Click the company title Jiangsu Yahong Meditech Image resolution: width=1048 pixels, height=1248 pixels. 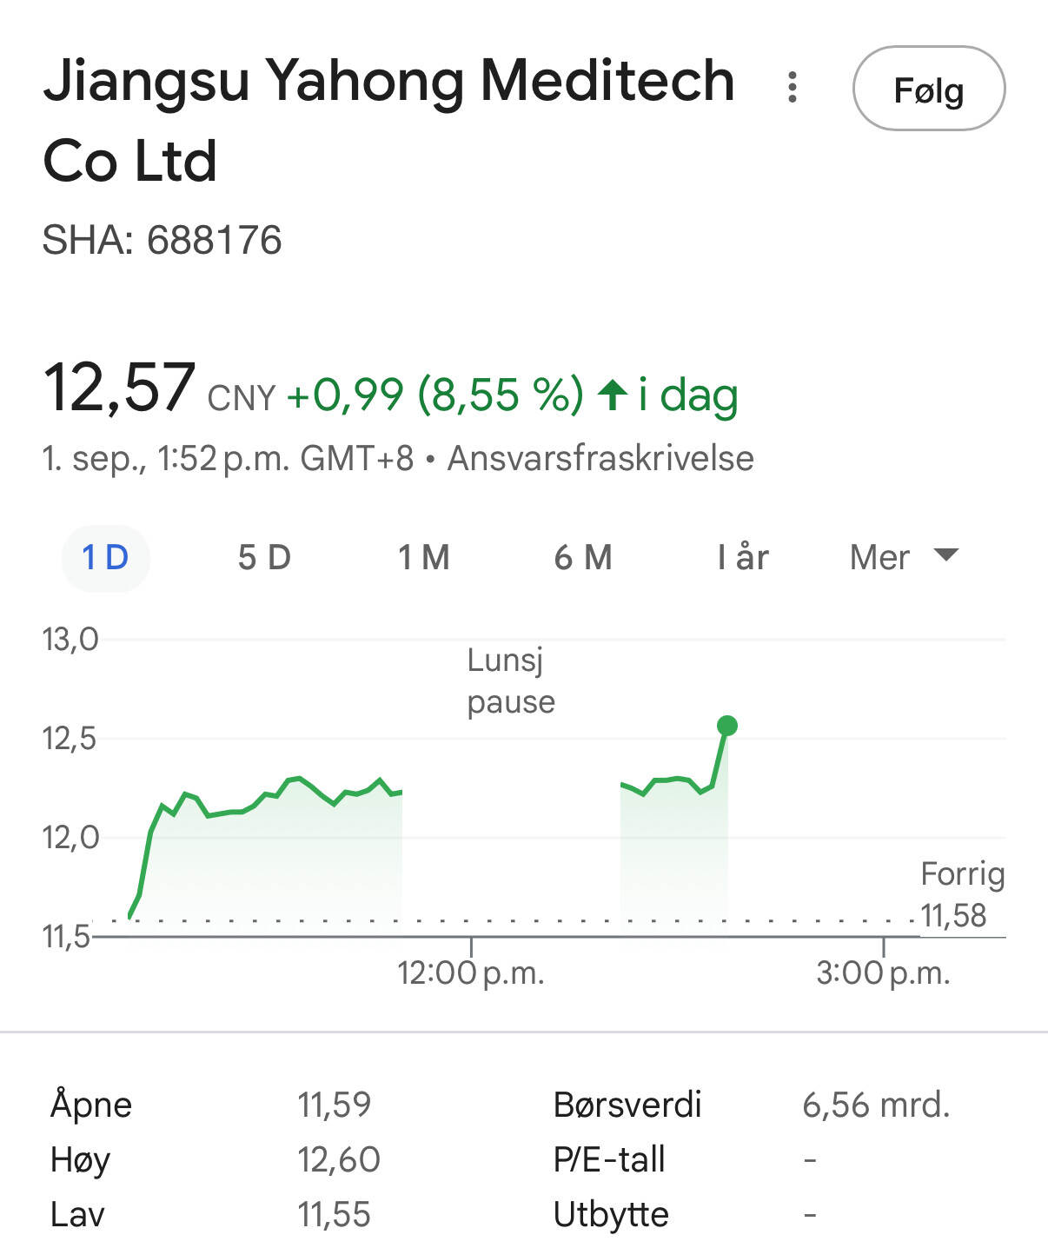[x=389, y=80]
